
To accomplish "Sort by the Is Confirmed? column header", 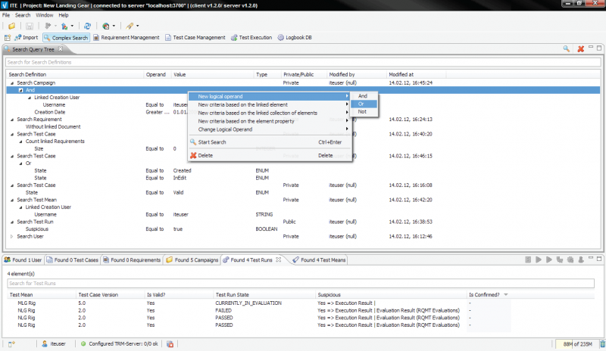I will (x=485, y=294).
